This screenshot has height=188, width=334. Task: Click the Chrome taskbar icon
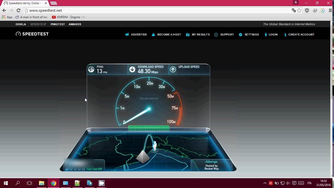tap(54, 183)
